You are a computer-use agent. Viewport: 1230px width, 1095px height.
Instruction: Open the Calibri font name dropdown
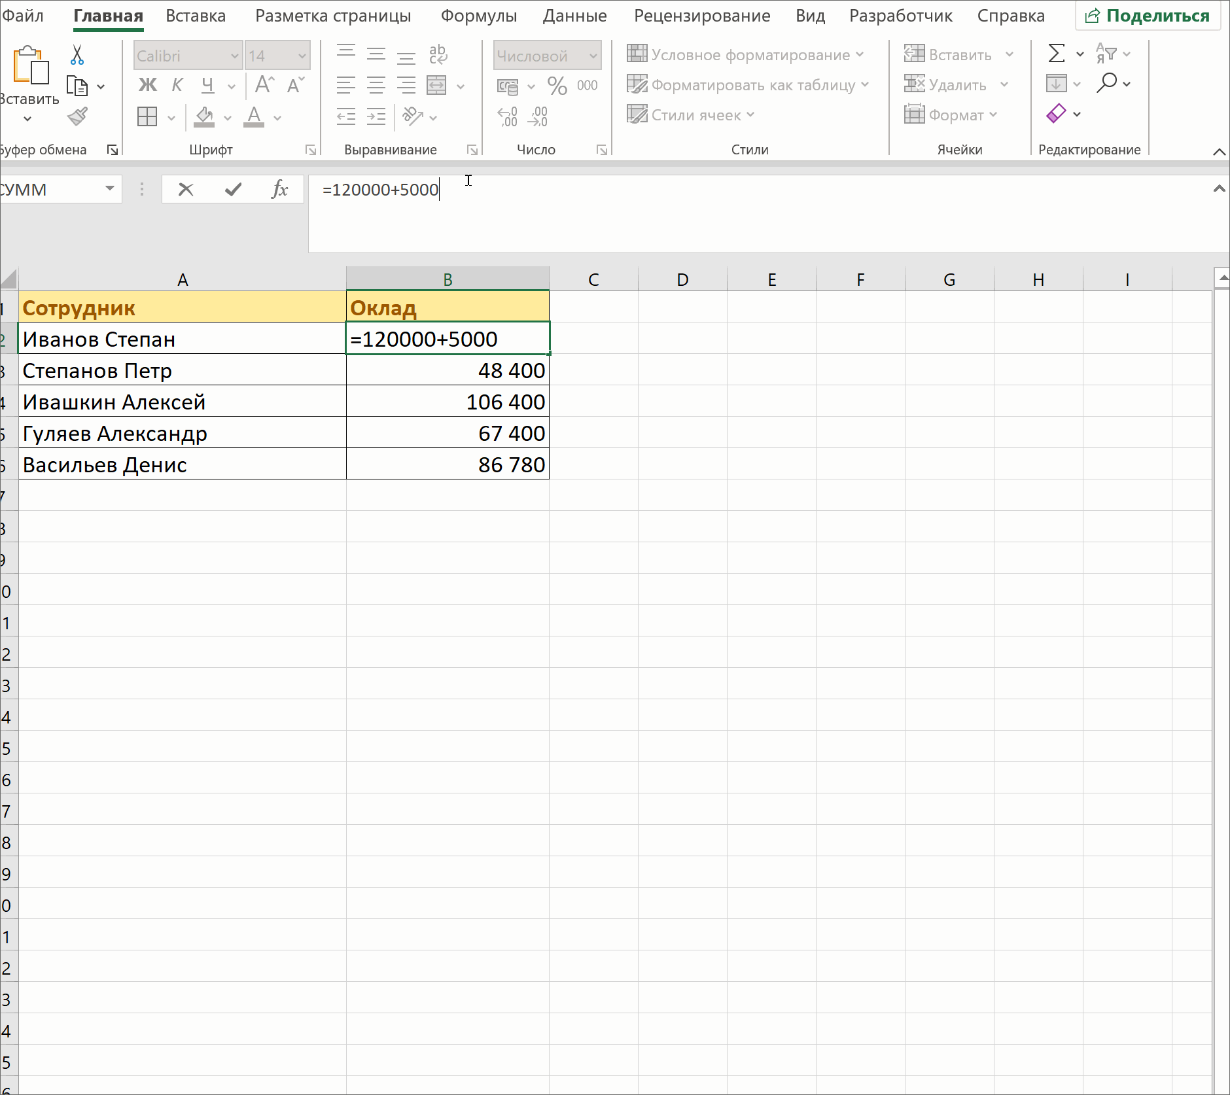(x=234, y=56)
